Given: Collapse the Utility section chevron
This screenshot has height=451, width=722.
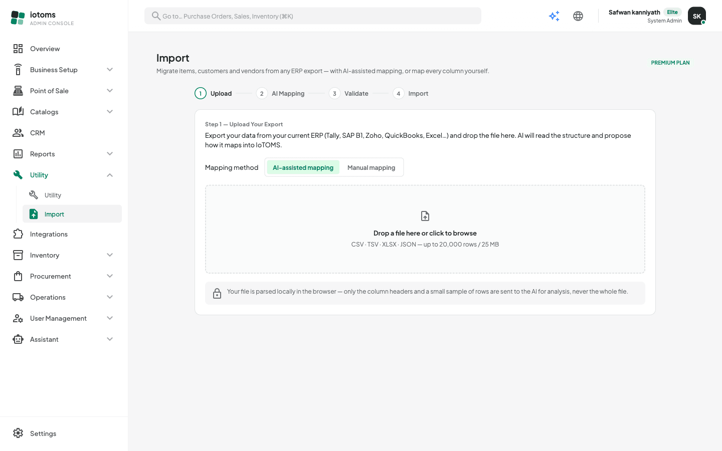Looking at the screenshot, I should 110,175.
